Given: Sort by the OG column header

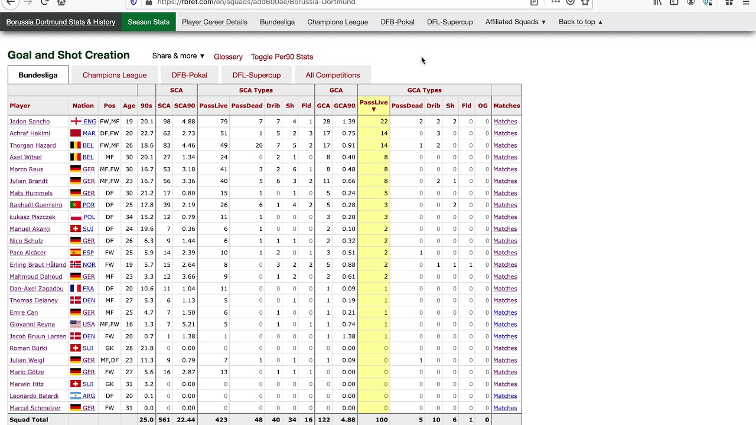Looking at the screenshot, I should pyautogui.click(x=483, y=106).
